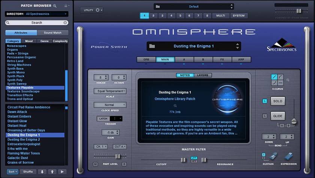Select the linear velocity curve preset
The image size is (315, 178).
(x=274, y=77)
